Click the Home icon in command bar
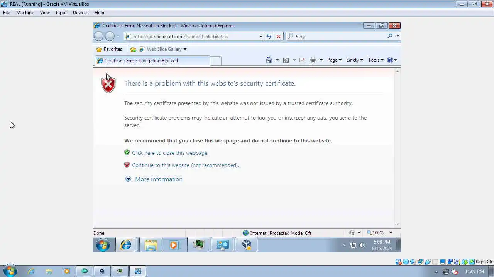Image resolution: width=494 pixels, height=277 pixels. click(269, 60)
